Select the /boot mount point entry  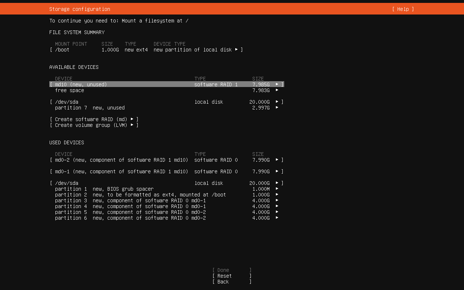tap(146, 50)
